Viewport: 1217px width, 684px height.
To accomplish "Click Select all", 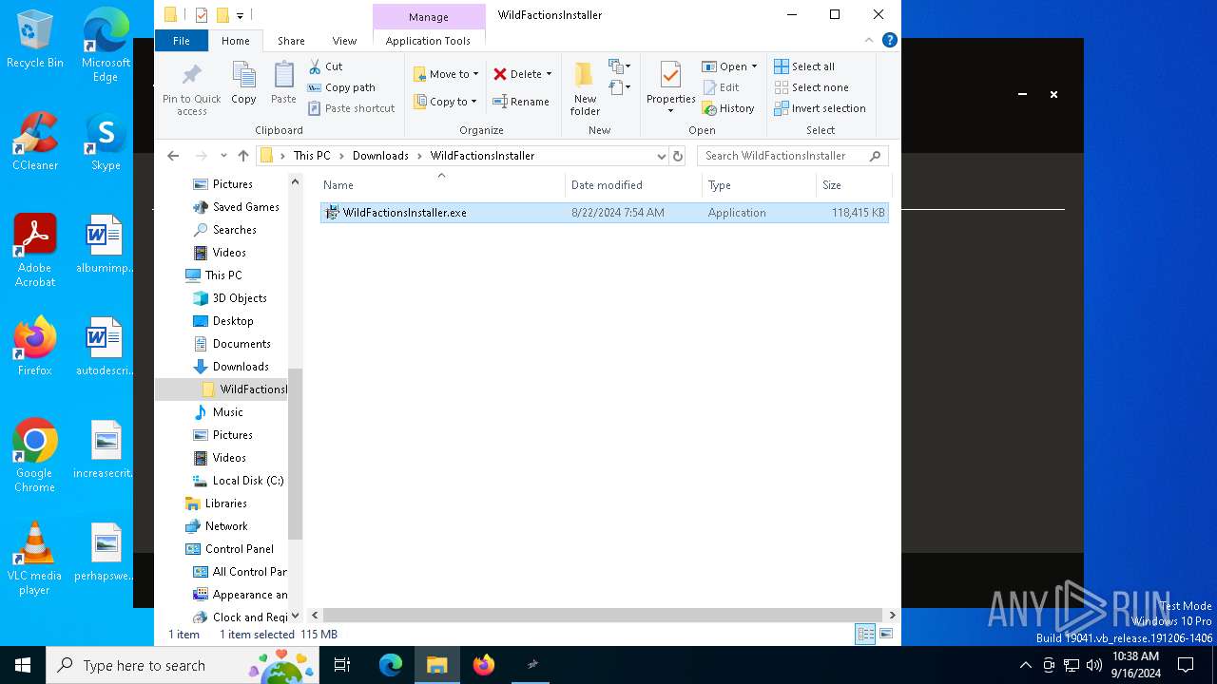I will click(x=804, y=66).
